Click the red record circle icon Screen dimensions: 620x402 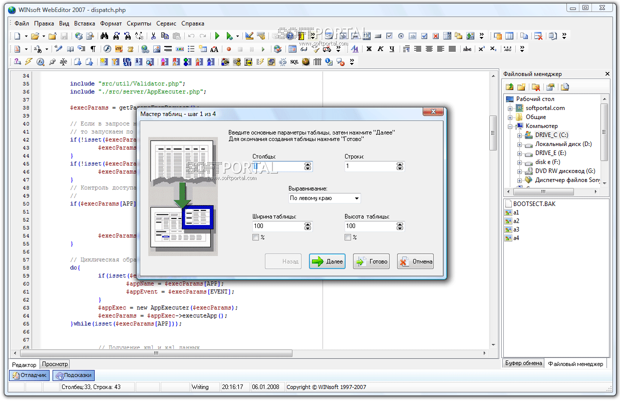pos(228,49)
